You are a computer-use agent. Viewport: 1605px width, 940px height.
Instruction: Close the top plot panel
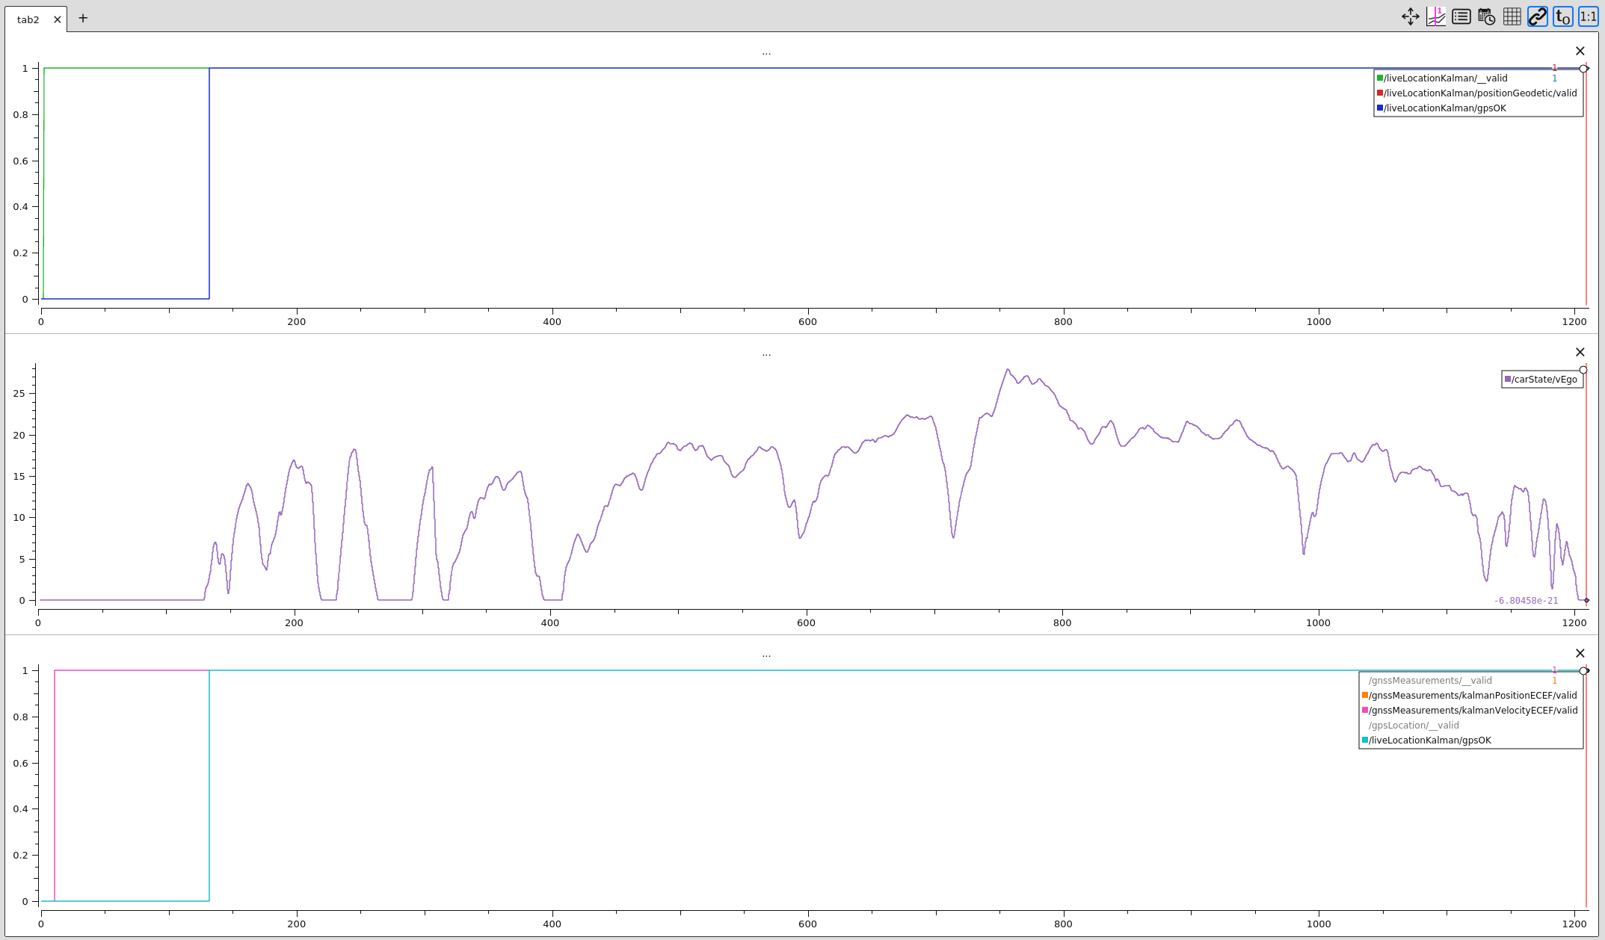tap(1580, 50)
